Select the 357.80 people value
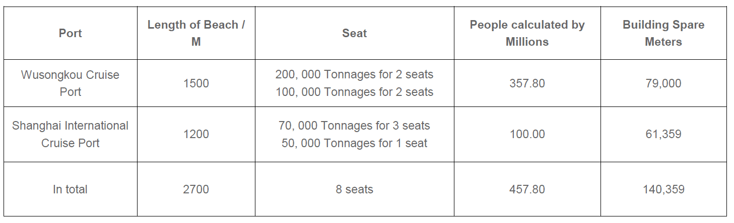The height and width of the screenshot is (223, 734). [x=527, y=83]
